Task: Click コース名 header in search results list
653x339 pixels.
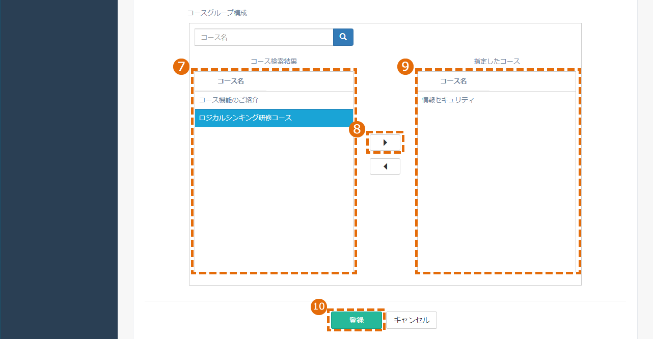Action: (231, 81)
